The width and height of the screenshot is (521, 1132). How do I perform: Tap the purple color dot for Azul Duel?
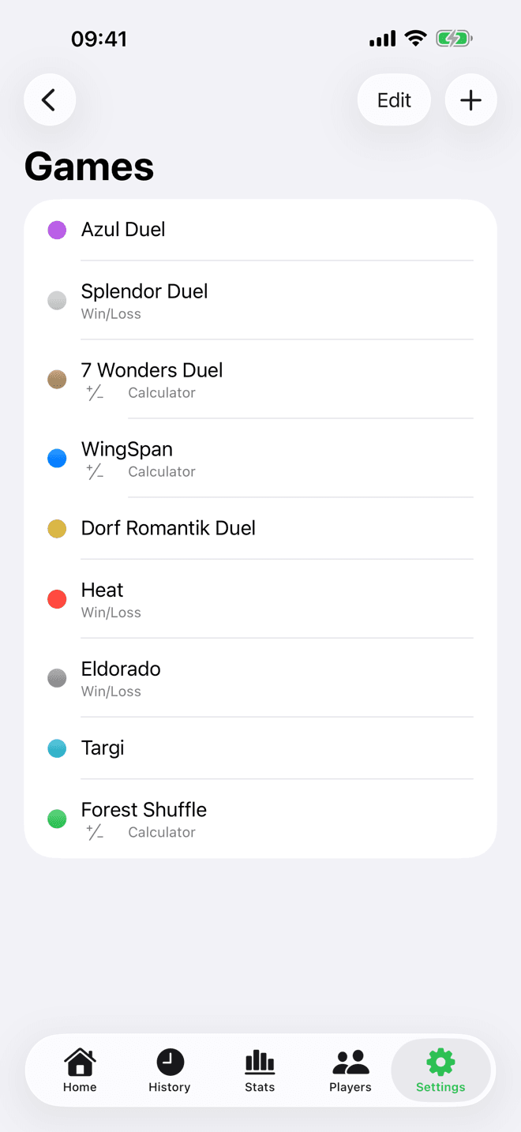(57, 230)
